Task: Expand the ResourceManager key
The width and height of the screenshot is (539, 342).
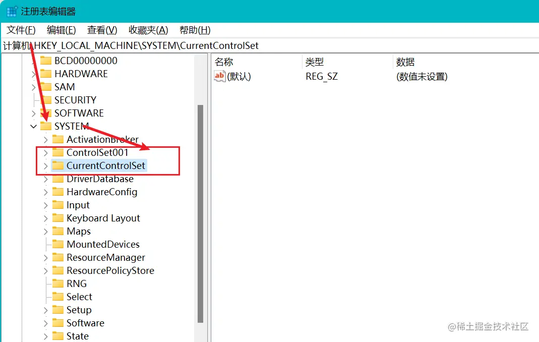Action: tap(46, 257)
